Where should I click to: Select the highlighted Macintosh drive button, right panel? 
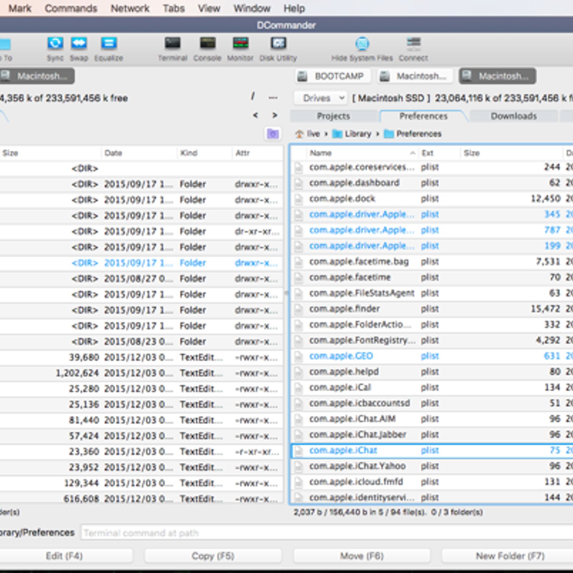[x=497, y=76]
